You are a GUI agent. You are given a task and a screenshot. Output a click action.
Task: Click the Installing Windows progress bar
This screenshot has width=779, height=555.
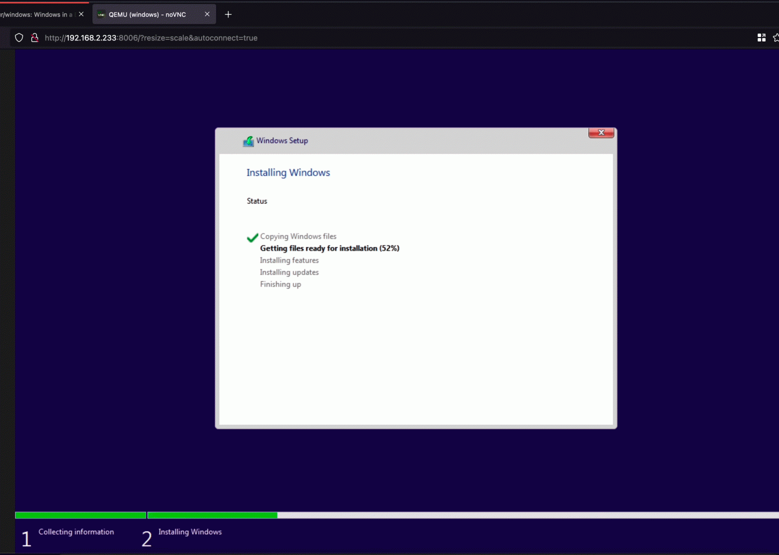coord(463,515)
